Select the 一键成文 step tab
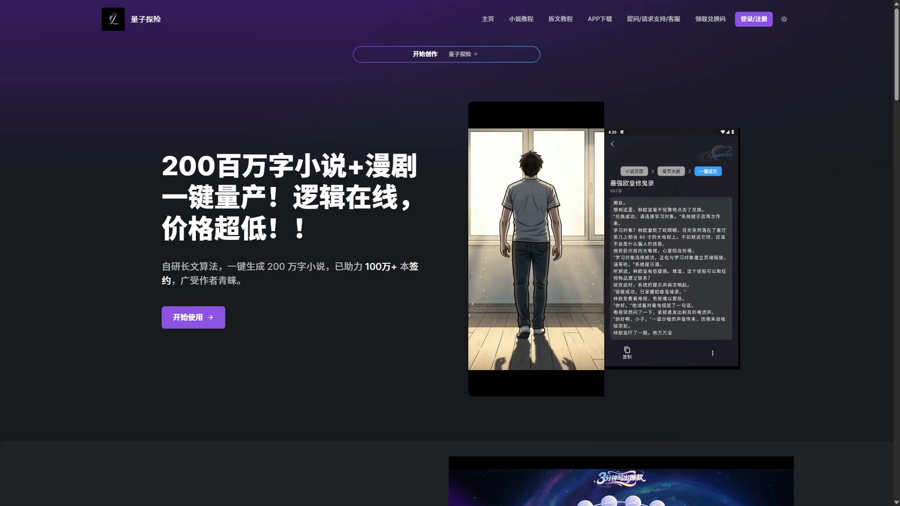900x506 pixels. click(x=708, y=171)
